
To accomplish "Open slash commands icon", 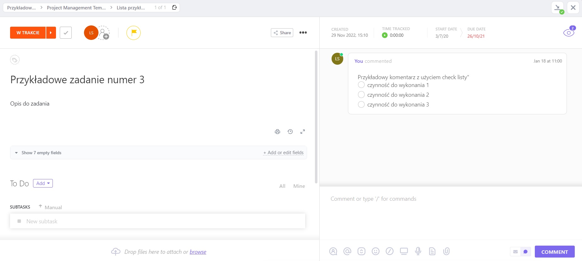I will coord(390,251).
